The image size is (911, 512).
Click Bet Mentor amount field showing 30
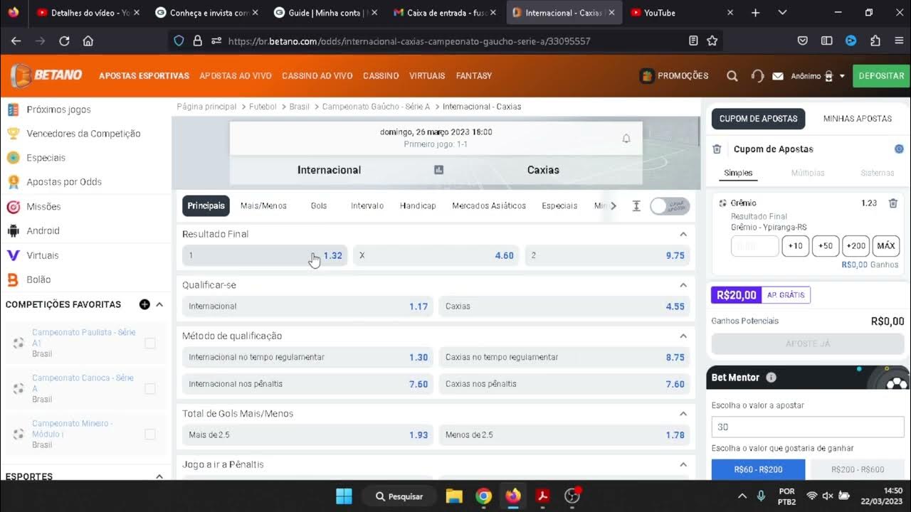point(808,427)
